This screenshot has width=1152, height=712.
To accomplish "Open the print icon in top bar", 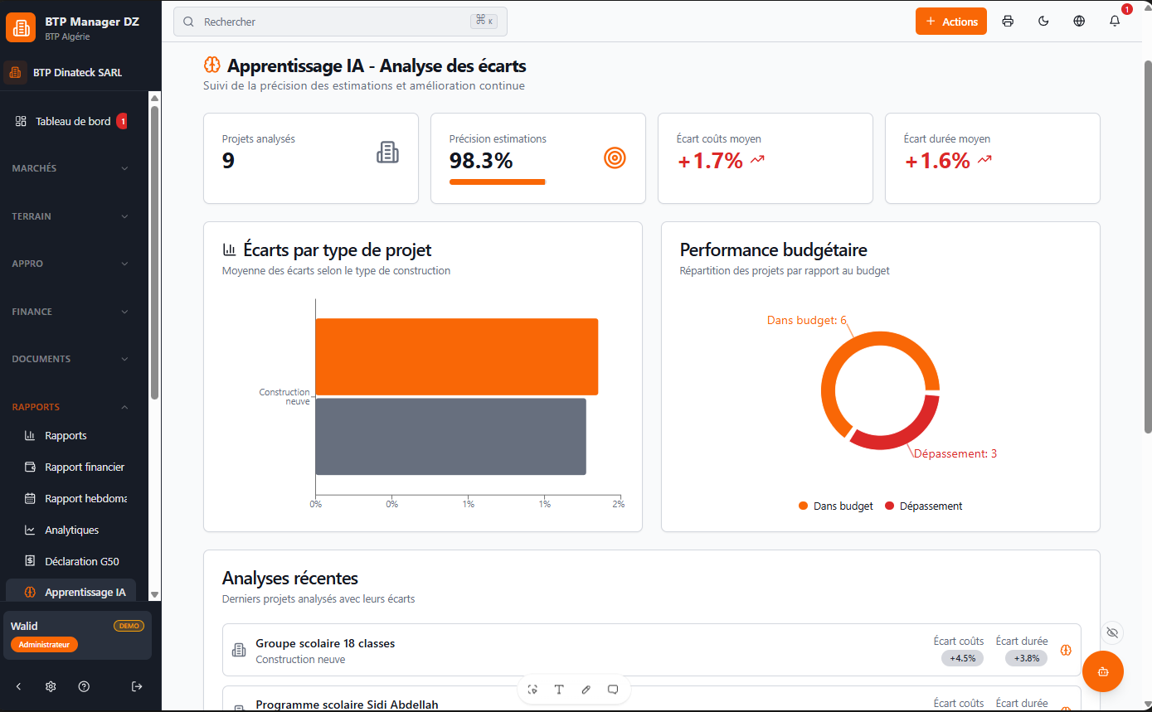I will [1008, 22].
